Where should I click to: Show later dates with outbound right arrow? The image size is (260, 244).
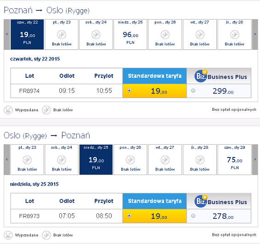pyautogui.click(x=255, y=34)
